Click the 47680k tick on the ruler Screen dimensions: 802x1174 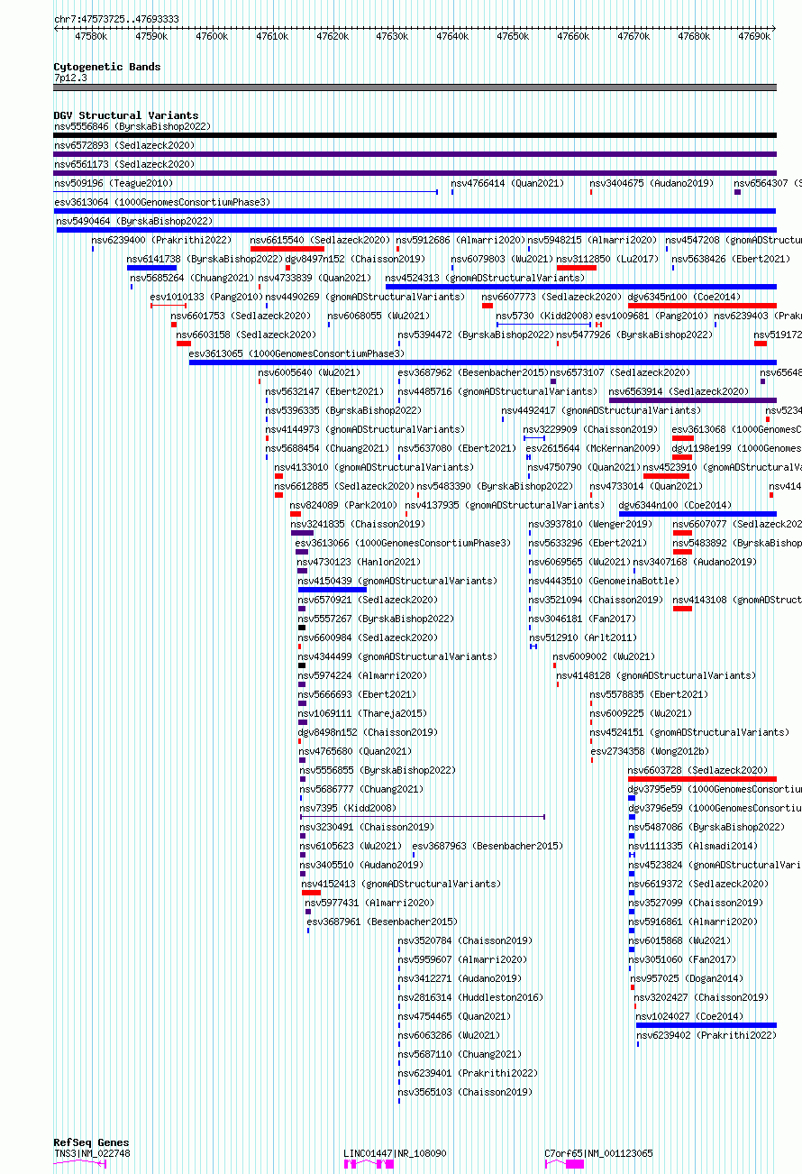coord(694,36)
